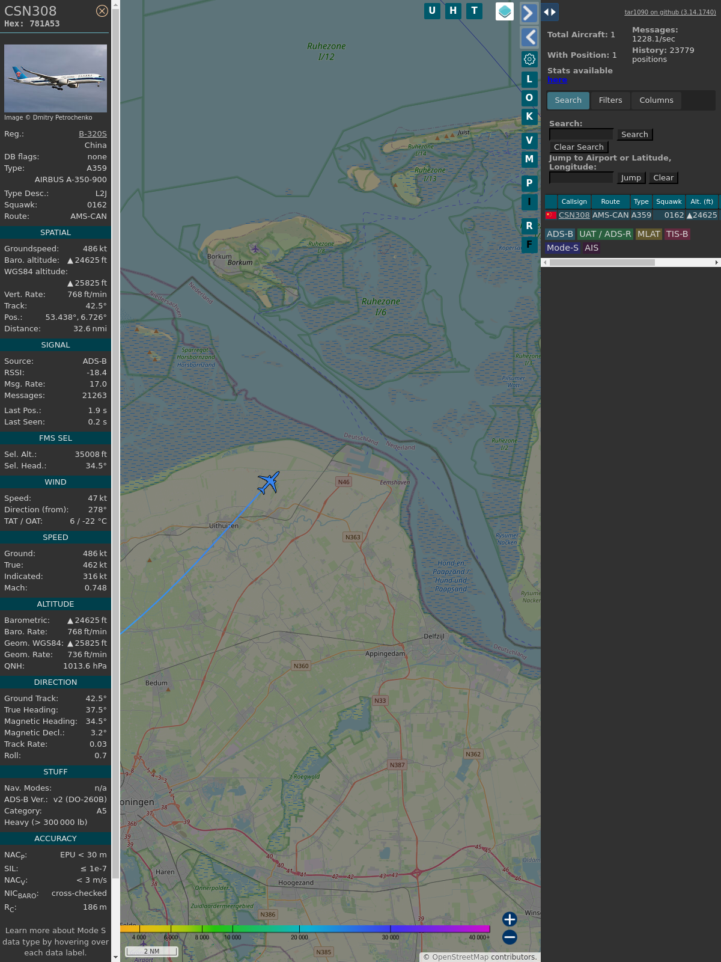Click the QNH value 1013.6 hPa
The height and width of the screenshot is (962, 721).
pyautogui.click(x=85, y=666)
